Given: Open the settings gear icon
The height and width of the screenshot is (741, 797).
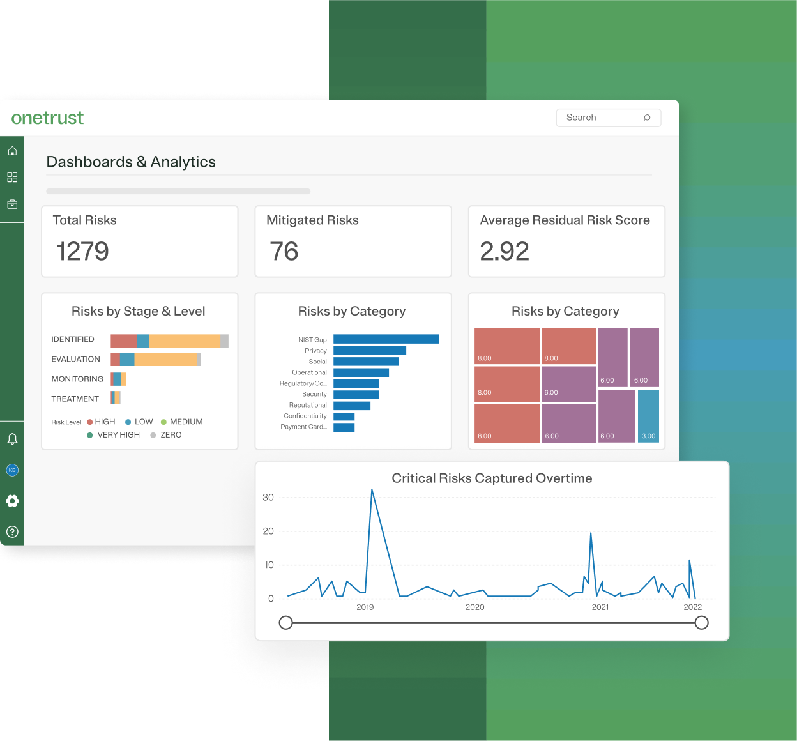Looking at the screenshot, I should coord(12,501).
